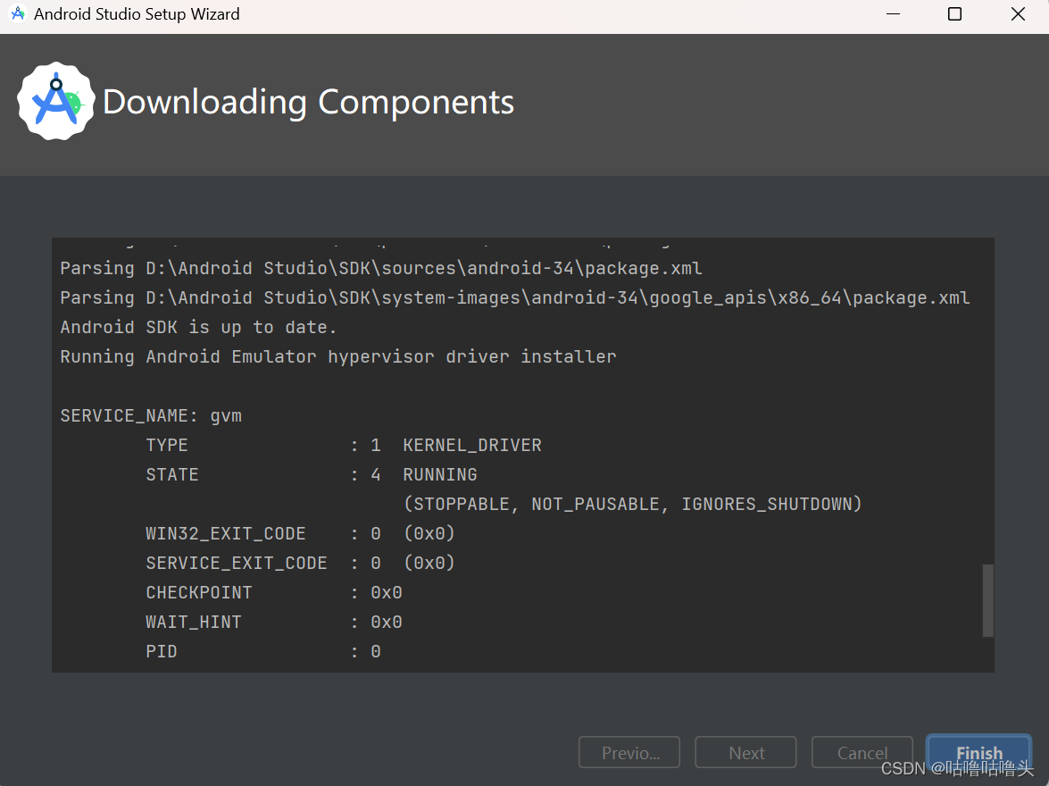Viewport: 1049px width, 786px height.
Task: Click the 'PID : 0' log line
Action: [262, 651]
